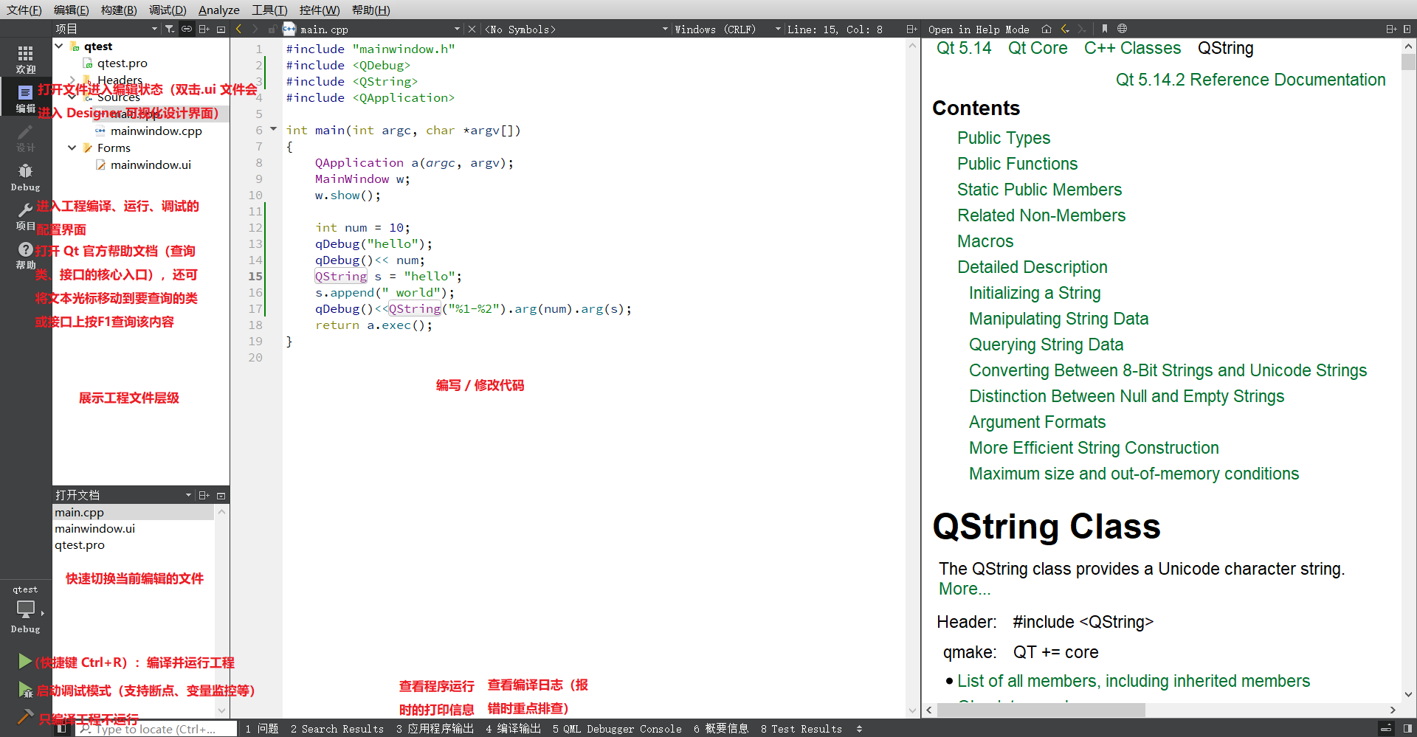This screenshot has height=737, width=1417.
Task: Expand the Headers folder
Action: pos(72,80)
